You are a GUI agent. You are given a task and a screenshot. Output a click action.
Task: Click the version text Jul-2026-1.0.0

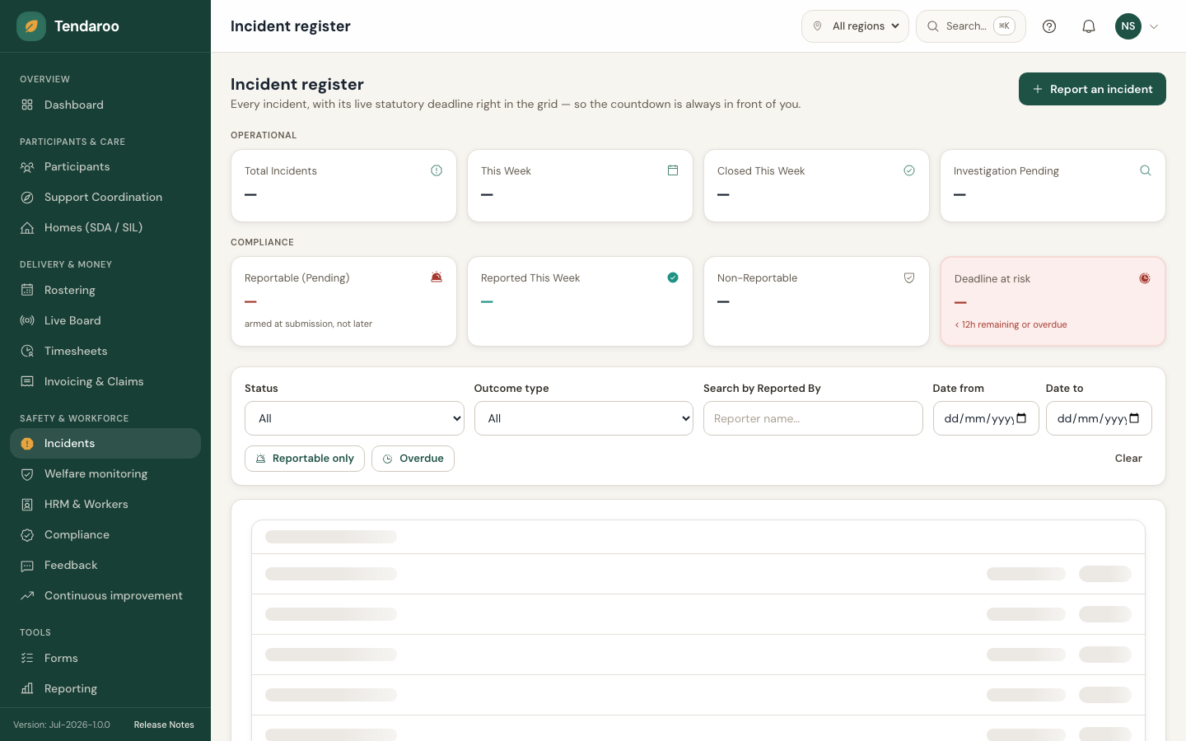(x=62, y=725)
